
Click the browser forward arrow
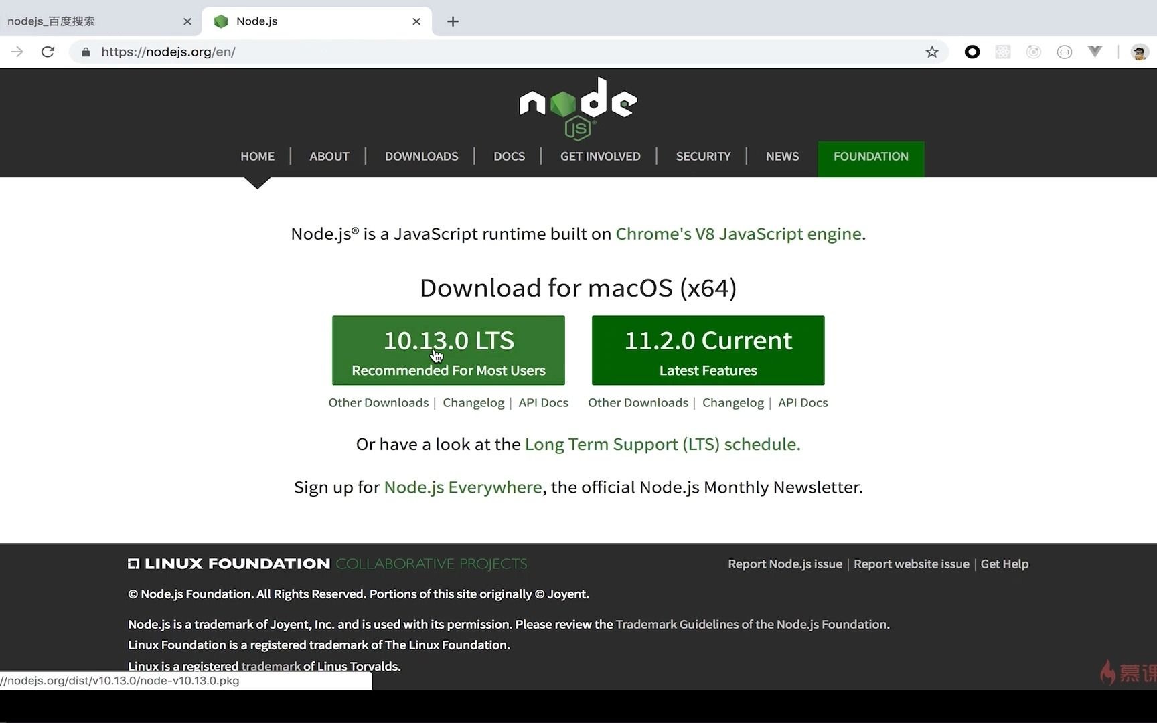click(17, 52)
